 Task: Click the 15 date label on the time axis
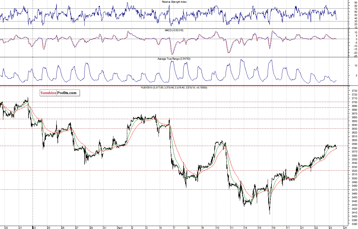(x=260, y=228)
